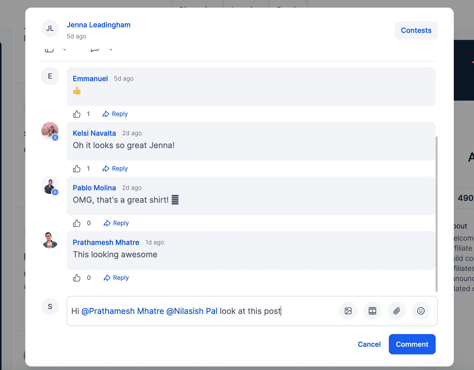Image resolution: width=474 pixels, height=370 pixels.
Task: Attach a file with the paperclip icon
Action: (397, 311)
